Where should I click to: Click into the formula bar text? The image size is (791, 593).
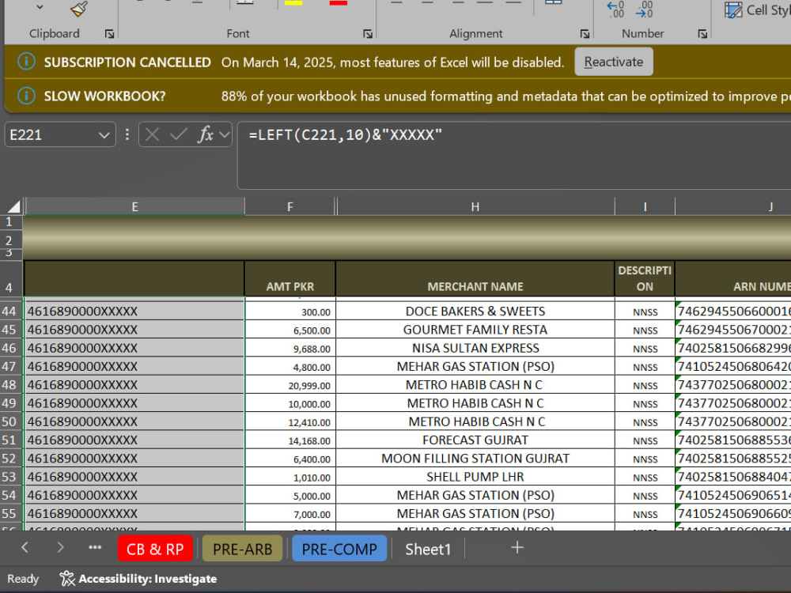pyautogui.click(x=345, y=135)
